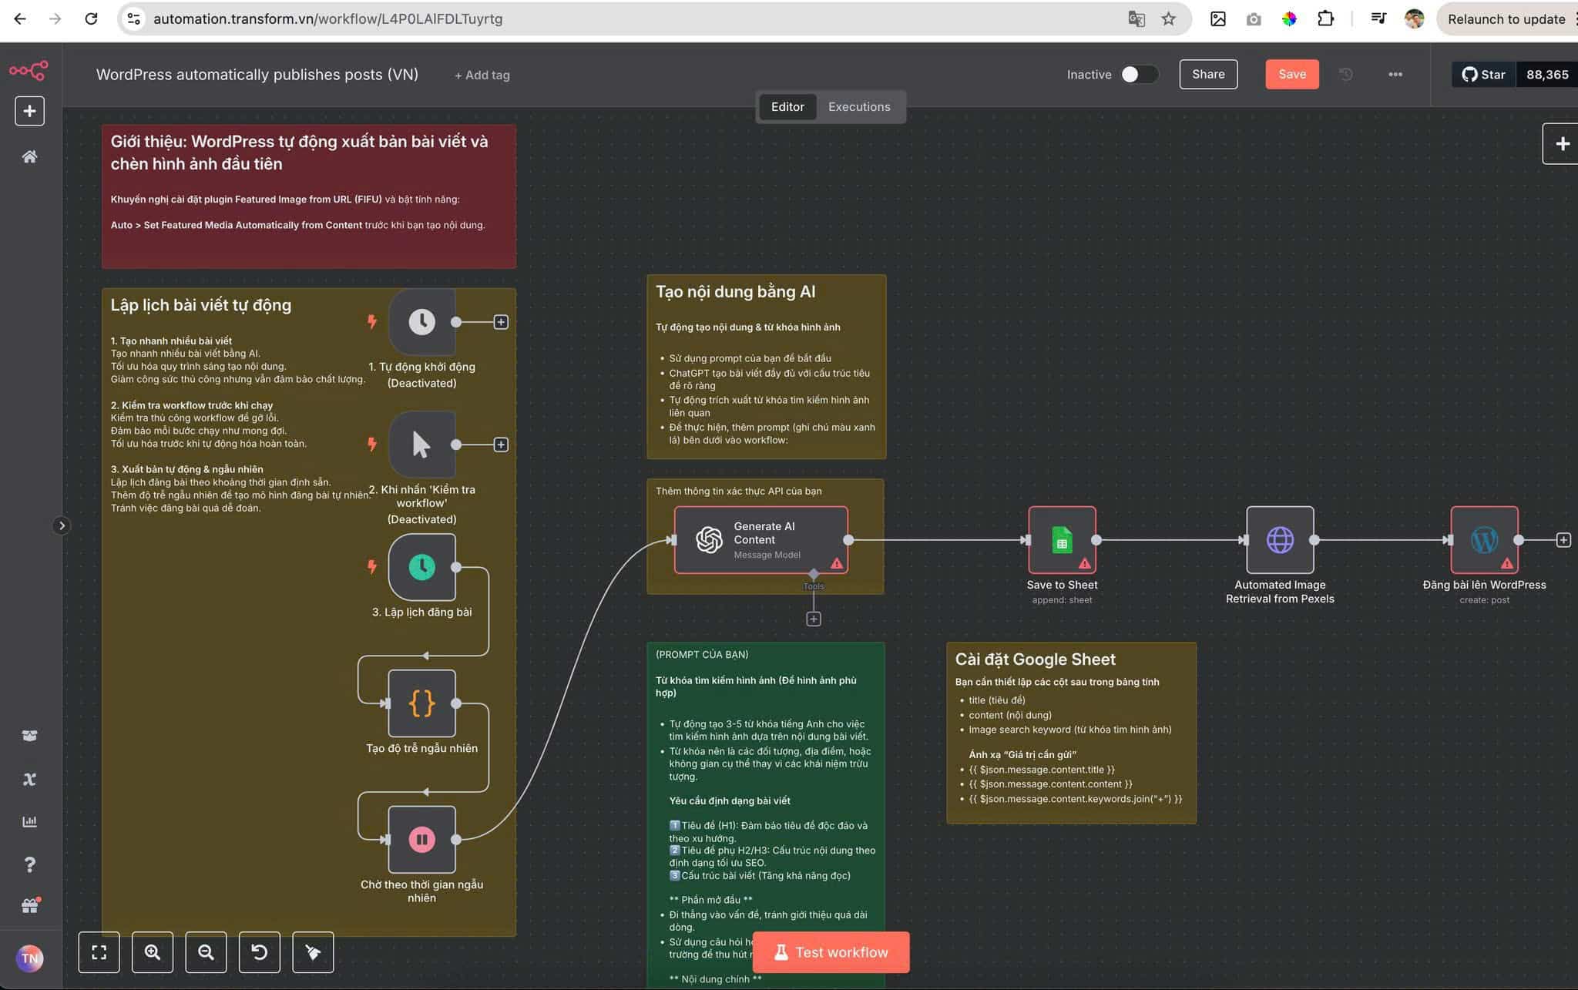Open the Pexels image retrieval HTTP node
The image size is (1578, 990).
(x=1280, y=540)
